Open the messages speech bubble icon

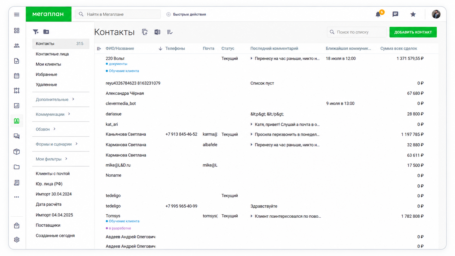pos(395,14)
